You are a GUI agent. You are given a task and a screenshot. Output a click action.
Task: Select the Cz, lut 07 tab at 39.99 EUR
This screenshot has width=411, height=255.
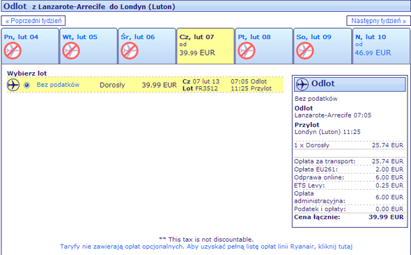[x=205, y=46]
